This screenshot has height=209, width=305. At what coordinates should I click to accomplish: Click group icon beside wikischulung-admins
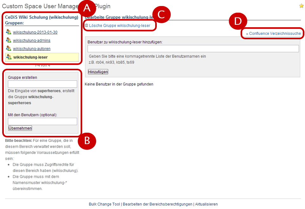[x=8, y=40]
